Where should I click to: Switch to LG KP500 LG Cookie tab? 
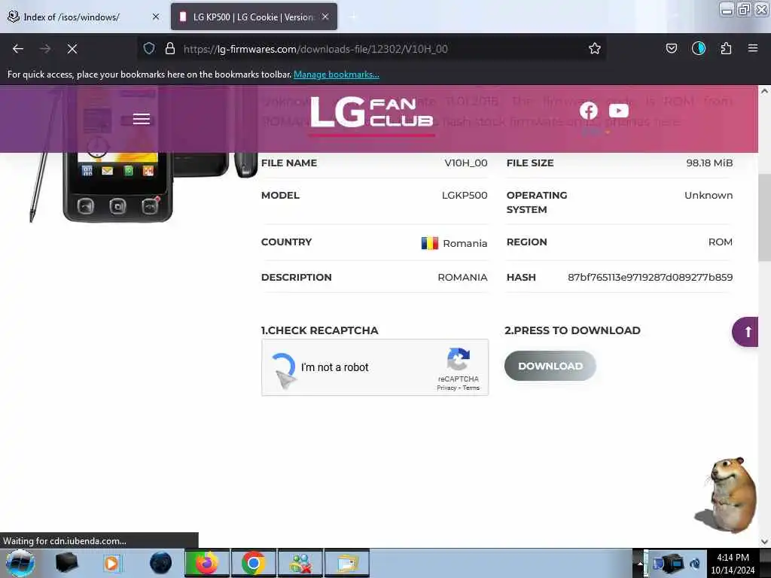click(x=253, y=17)
